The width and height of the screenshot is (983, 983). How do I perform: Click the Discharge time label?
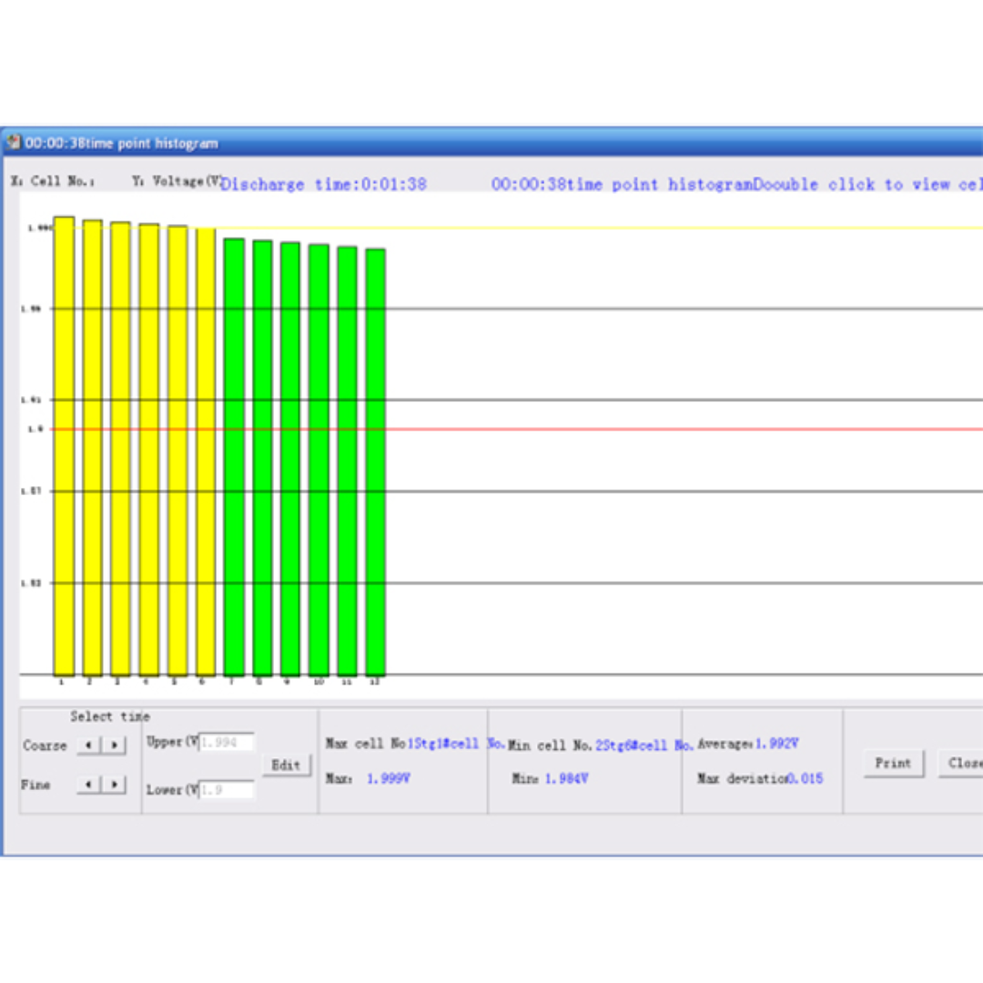tap(324, 185)
